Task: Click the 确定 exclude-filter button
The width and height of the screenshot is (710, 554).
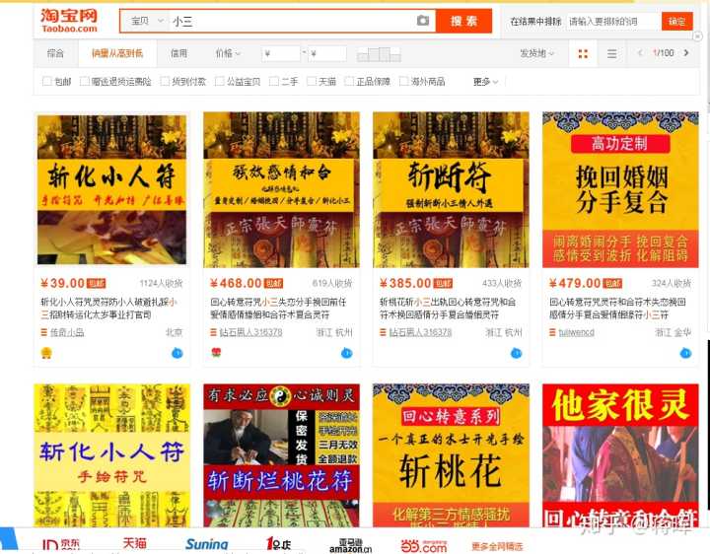Action: (x=676, y=22)
